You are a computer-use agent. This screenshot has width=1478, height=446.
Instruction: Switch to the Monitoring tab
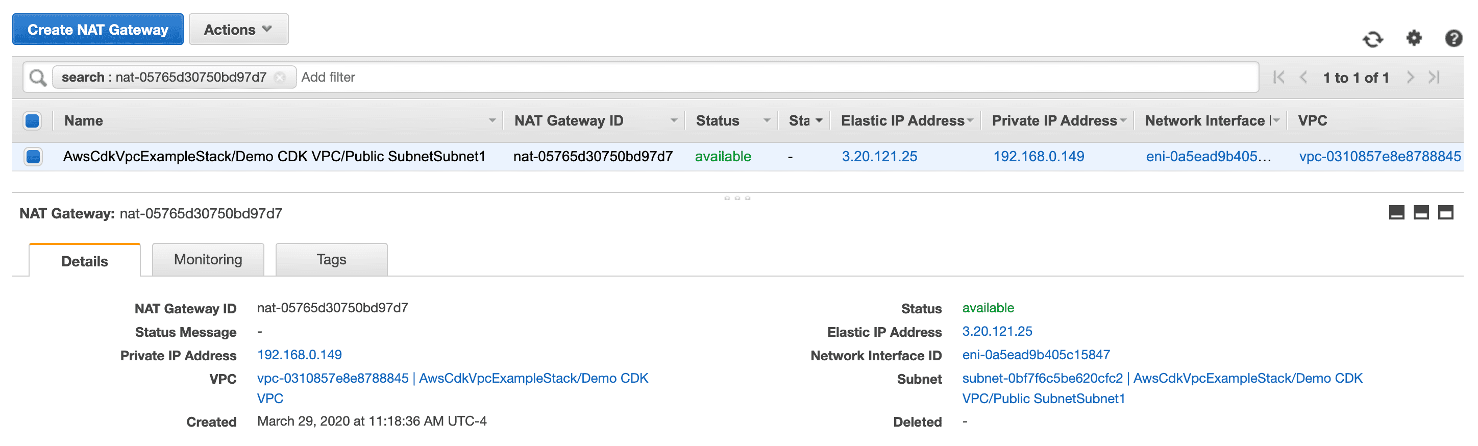208,259
